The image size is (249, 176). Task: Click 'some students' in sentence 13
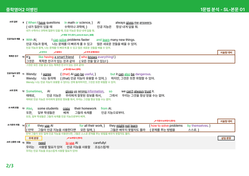tap(48, 108)
